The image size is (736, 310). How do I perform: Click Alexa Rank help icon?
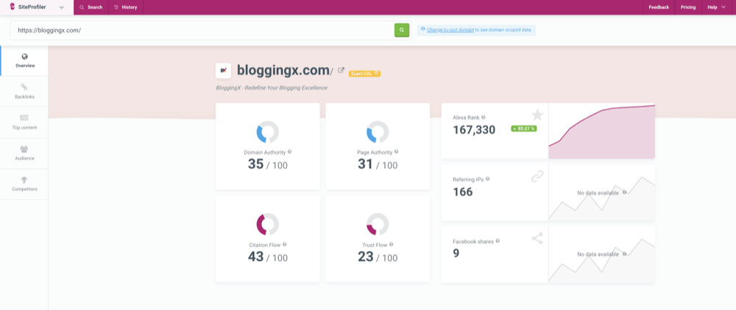coord(484,118)
